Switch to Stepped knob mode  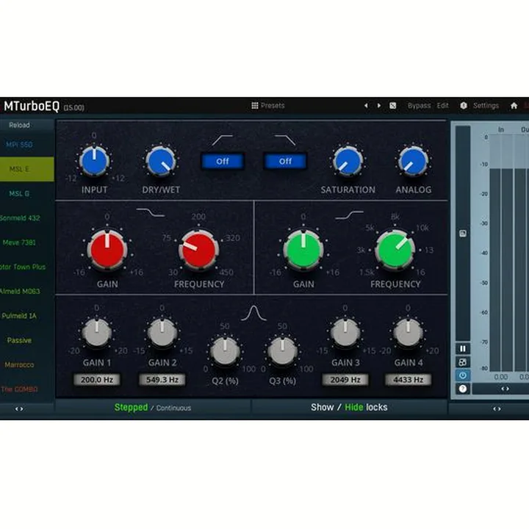pos(131,408)
